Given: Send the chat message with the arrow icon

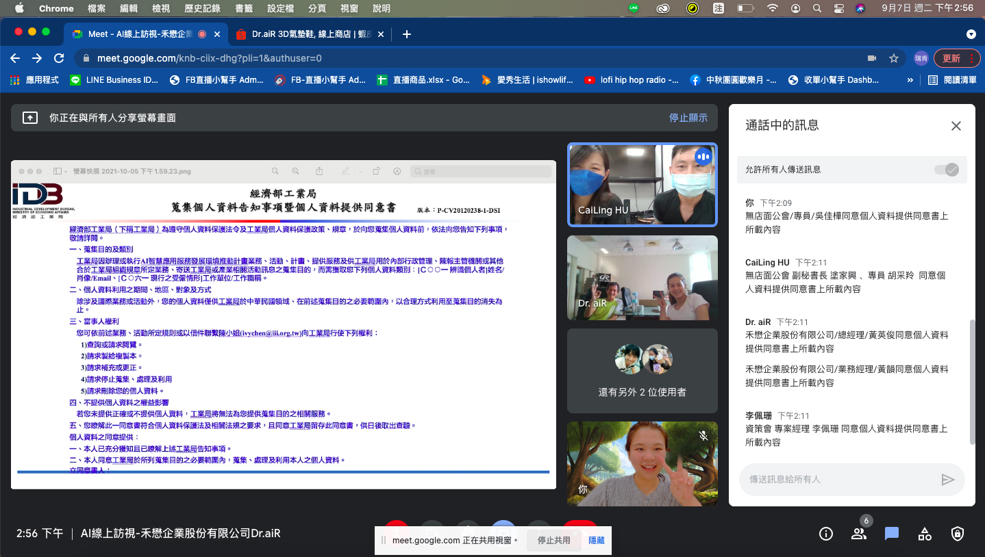Looking at the screenshot, I should pyautogui.click(x=949, y=479).
